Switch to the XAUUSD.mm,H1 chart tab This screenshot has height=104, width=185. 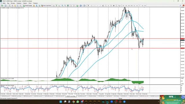[x=82, y=96]
